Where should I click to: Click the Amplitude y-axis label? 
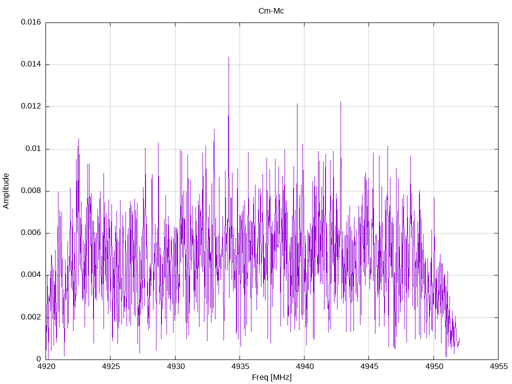coord(6,191)
